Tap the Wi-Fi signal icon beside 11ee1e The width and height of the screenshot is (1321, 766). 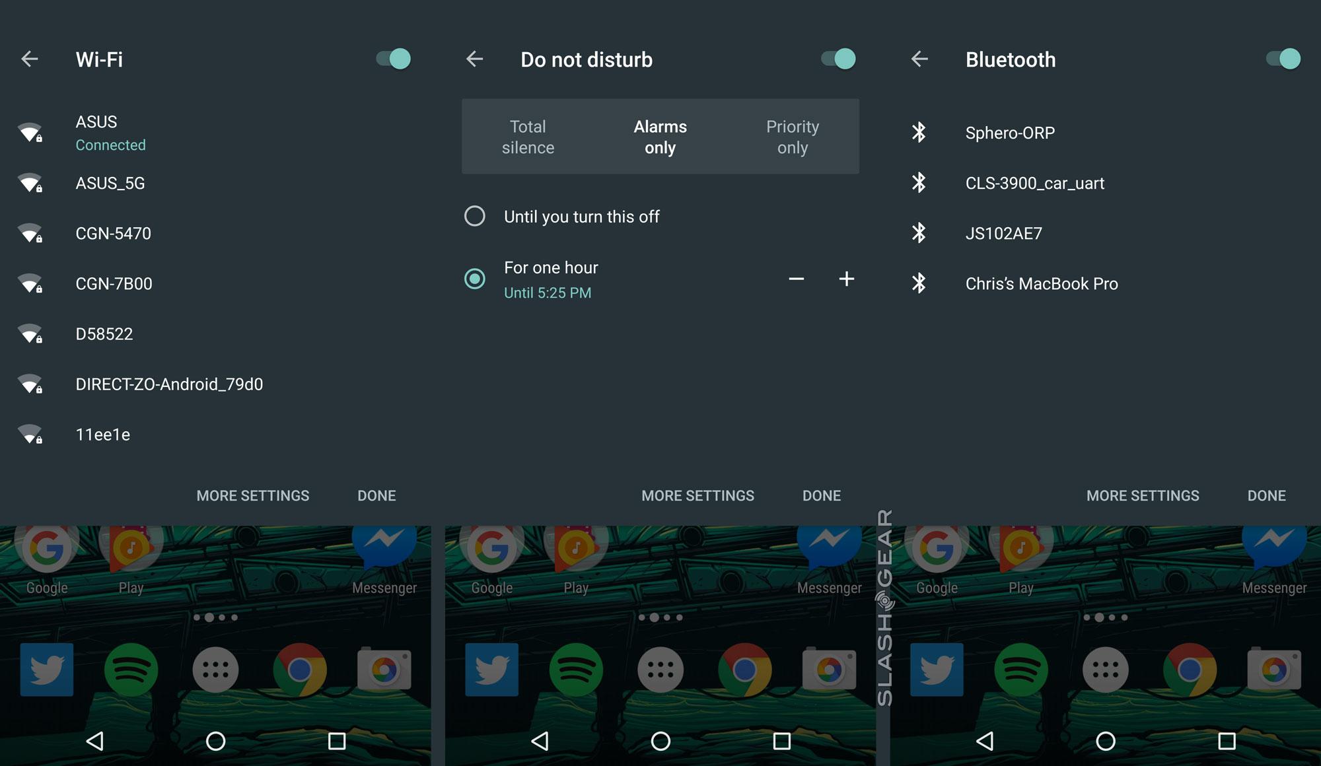tap(30, 434)
